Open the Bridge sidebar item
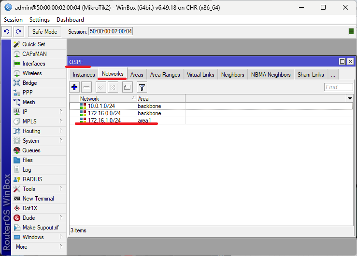The width and height of the screenshot is (357, 256). tap(29, 83)
